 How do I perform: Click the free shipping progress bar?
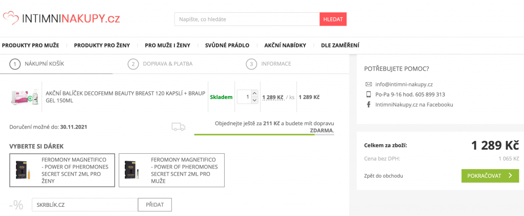coord(264,135)
